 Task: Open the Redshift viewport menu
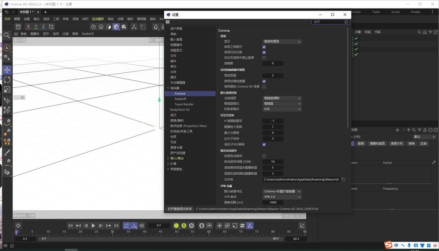pos(88,34)
